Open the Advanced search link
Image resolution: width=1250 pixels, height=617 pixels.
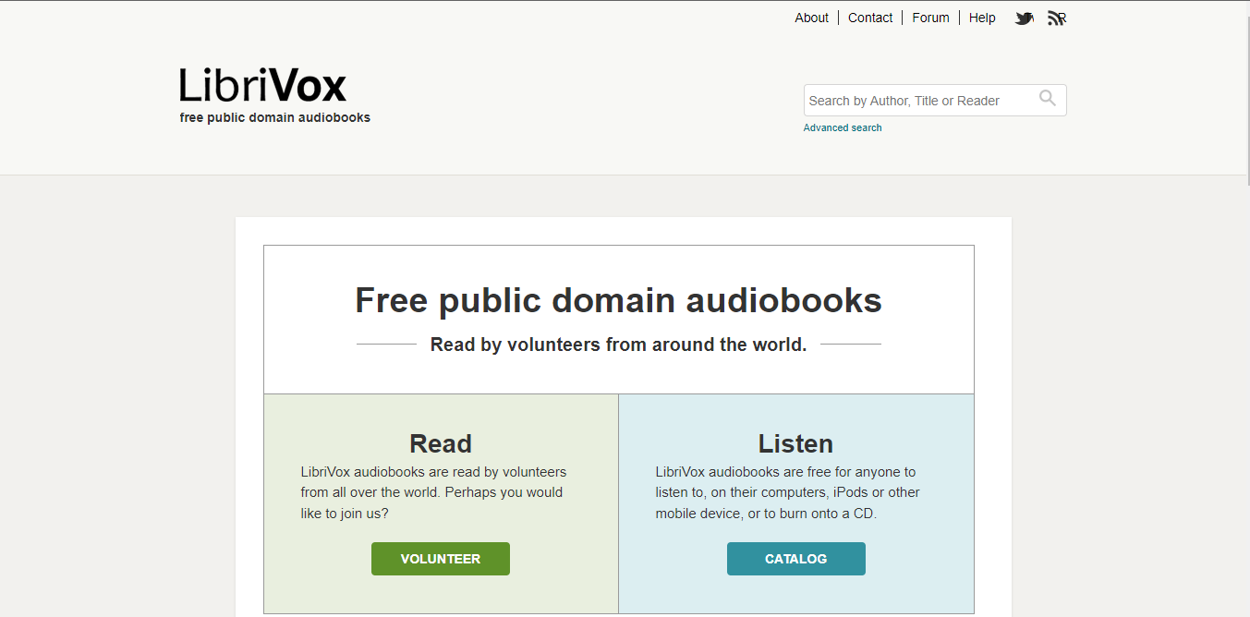tap(843, 127)
